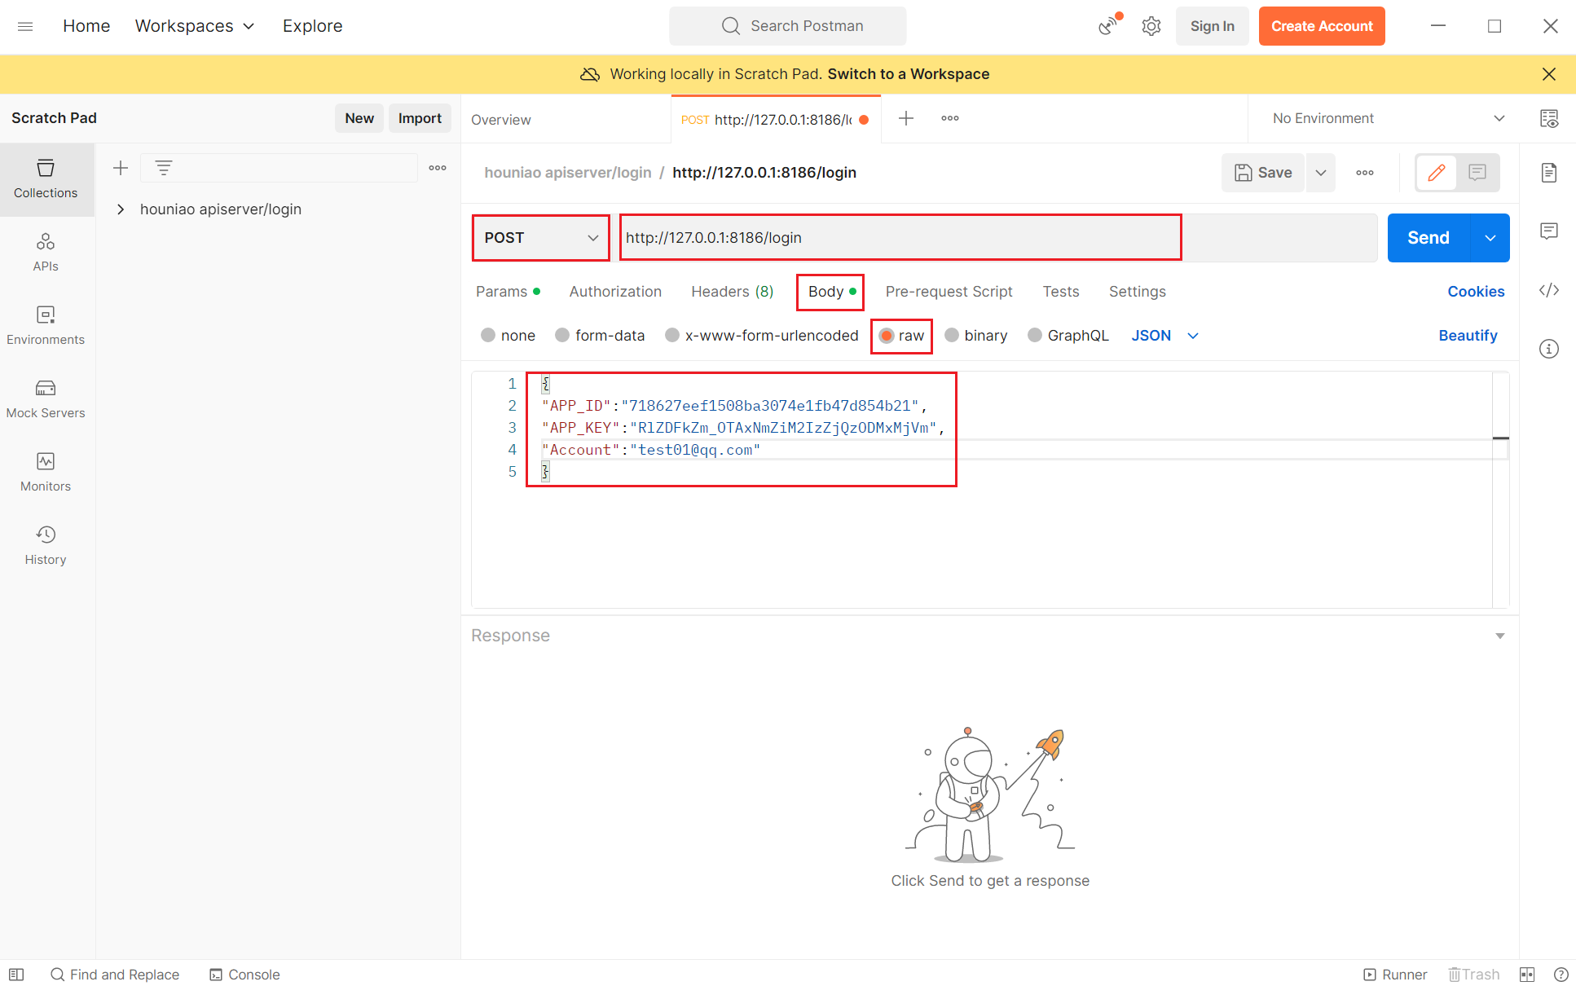Screen dimensions: 1576x986
Task: Open documentation icon in right sidebar
Action: pos(1549,173)
